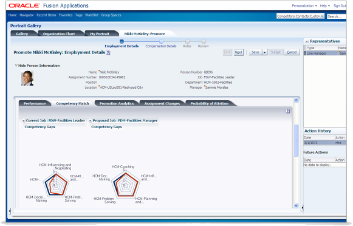Collapse Hide Person Information section

[x=16, y=66]
